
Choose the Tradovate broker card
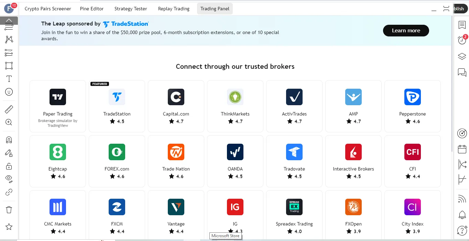(x=294, y=161)
